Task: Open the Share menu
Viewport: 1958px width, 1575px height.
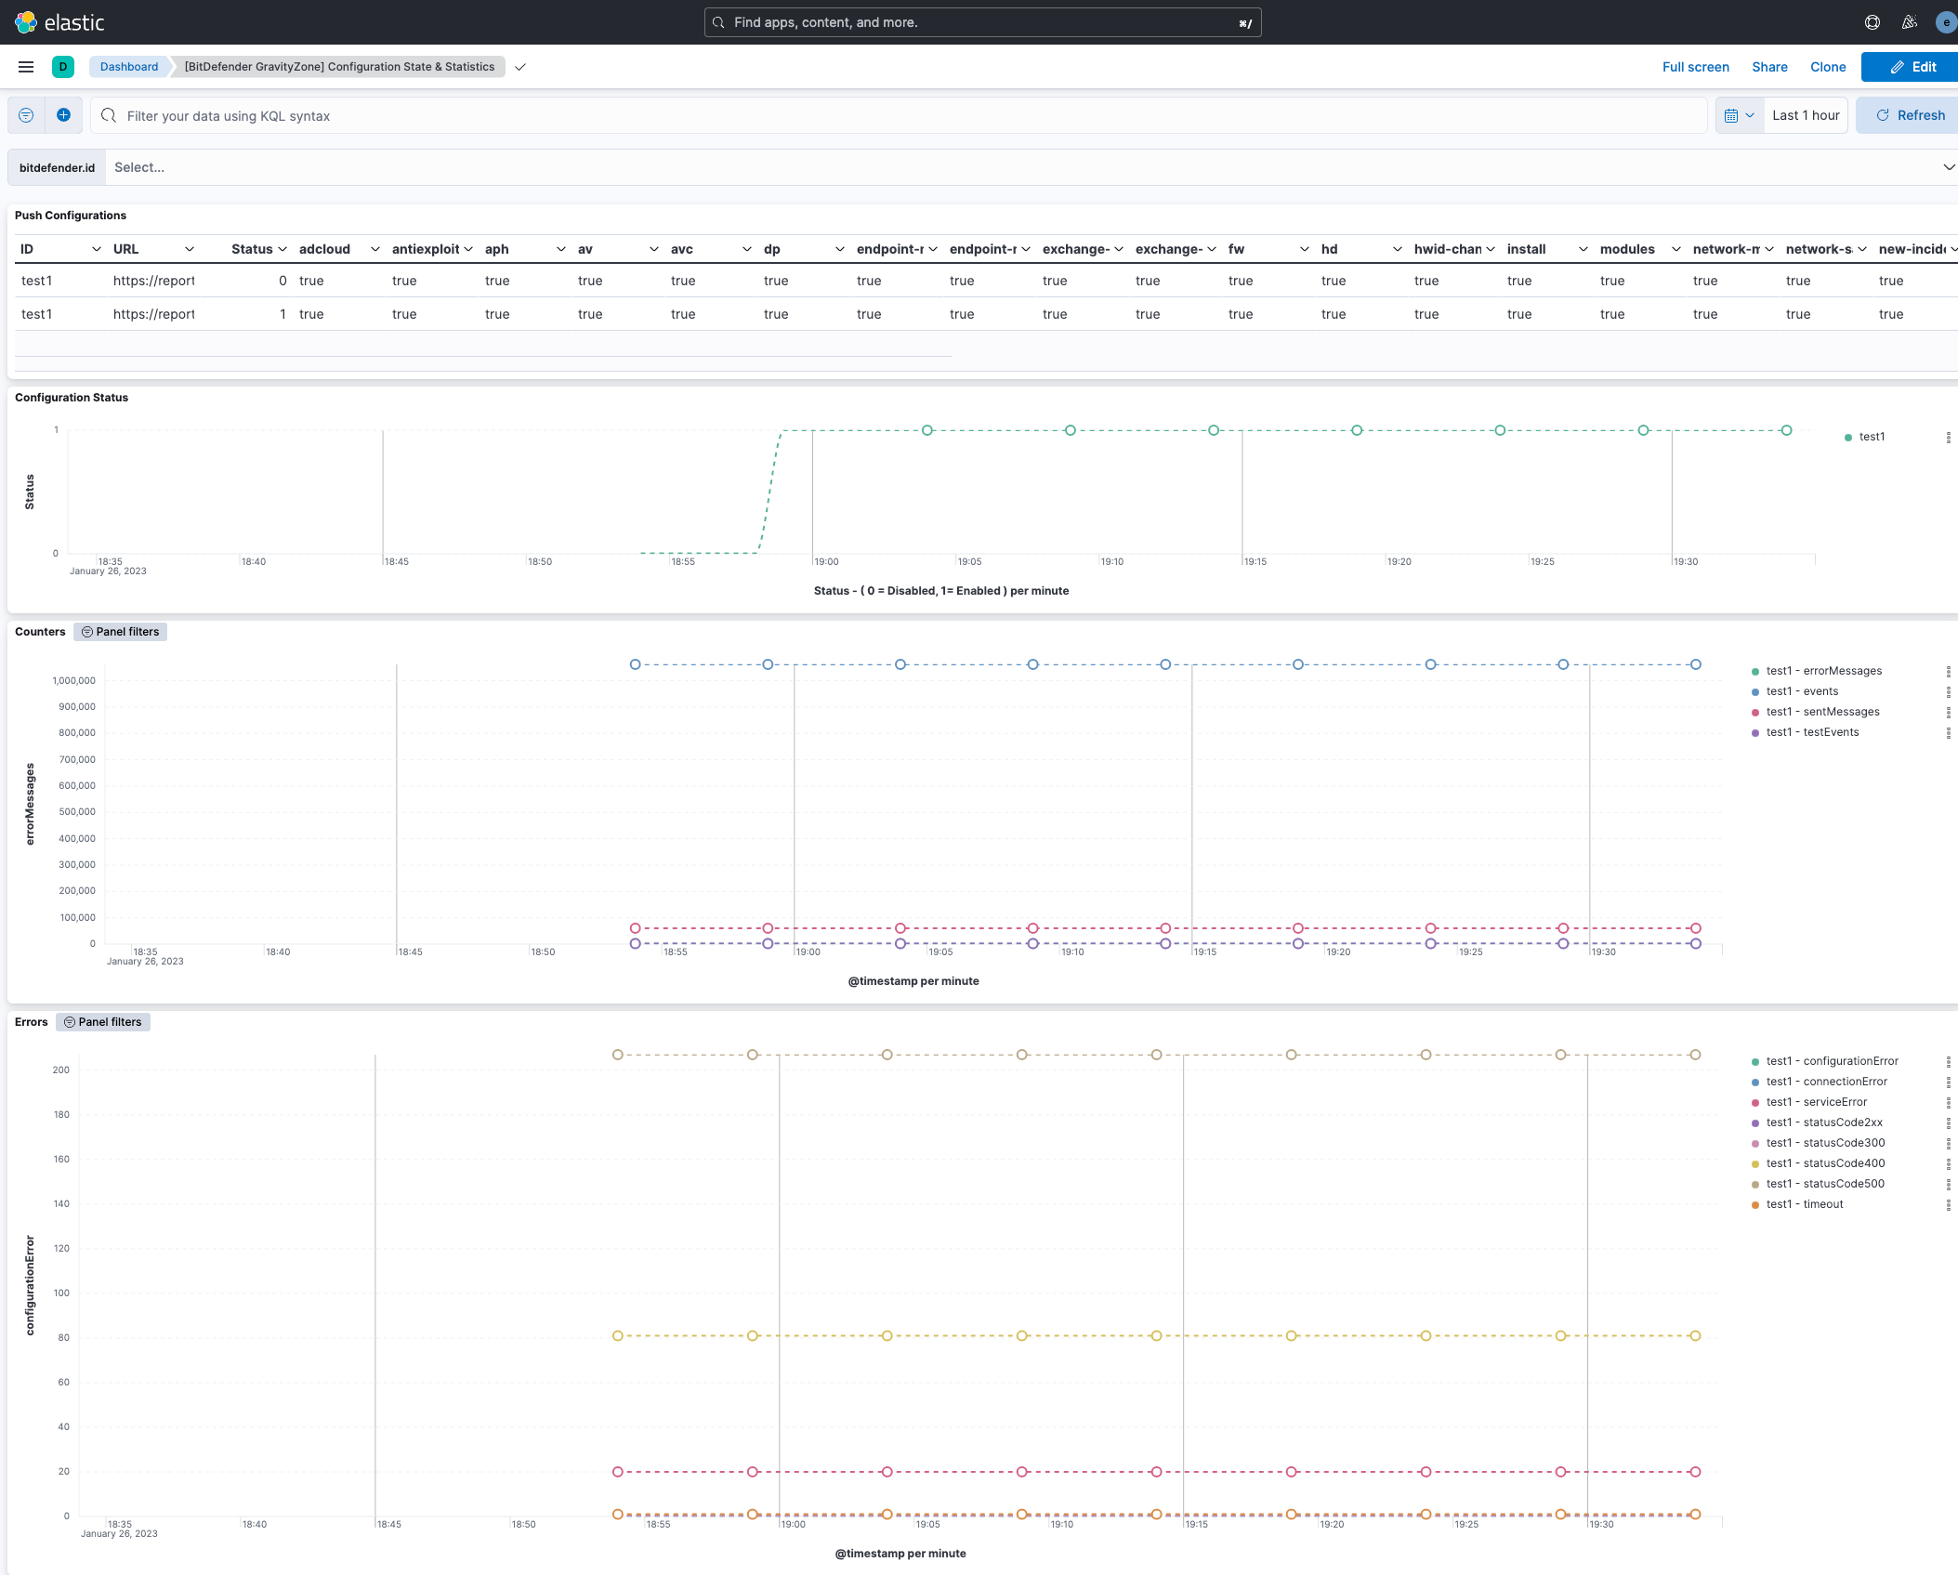Action: pyautogui.click(x=1768, y=66)
